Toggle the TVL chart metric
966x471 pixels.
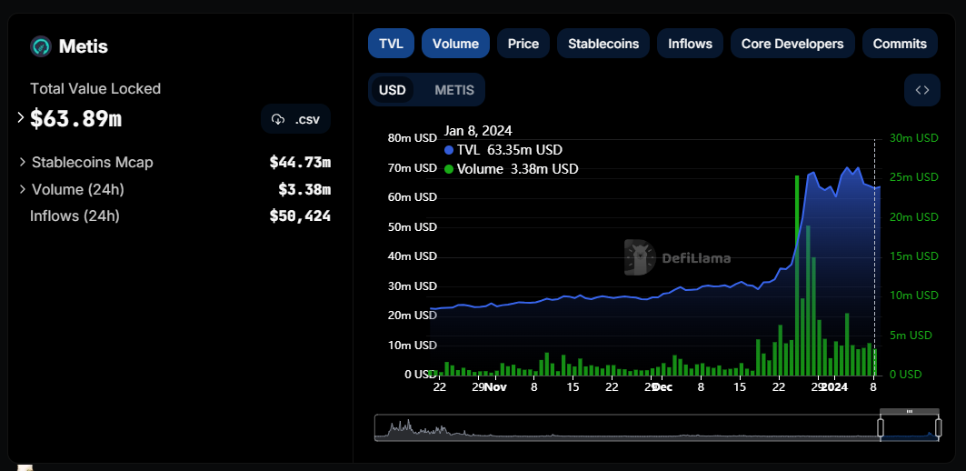pyautogui.click(x=391, y=44)
